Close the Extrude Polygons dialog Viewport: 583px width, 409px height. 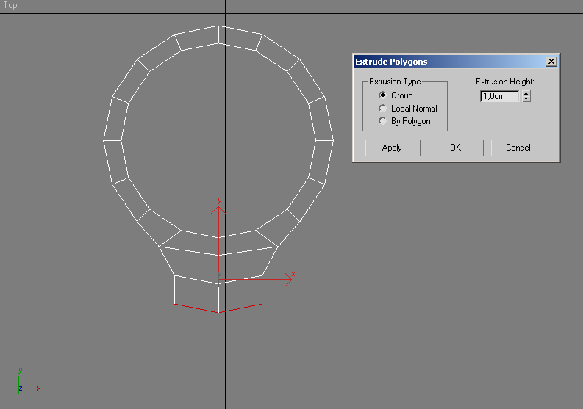point(551,61)
